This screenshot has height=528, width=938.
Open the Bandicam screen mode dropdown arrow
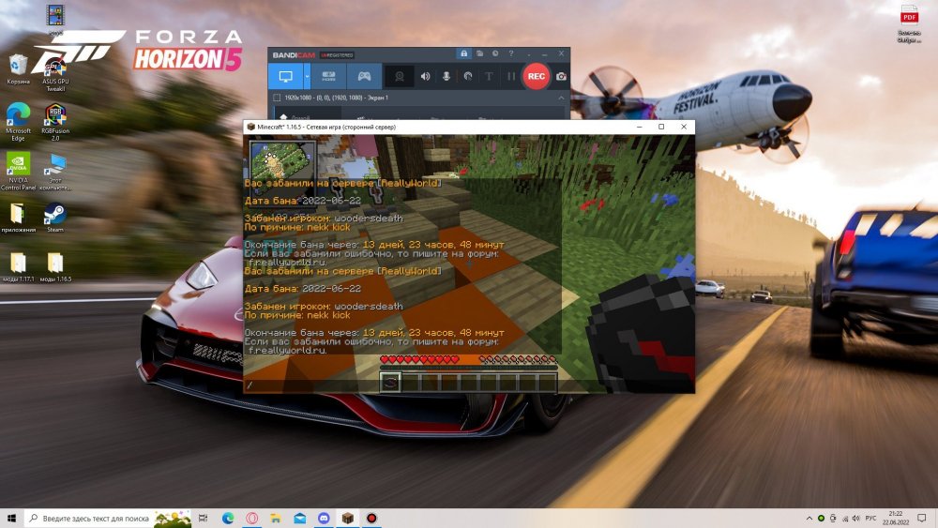(307, 77)
